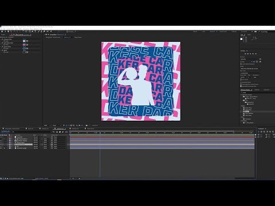The width and height of the screenshot is (275, 206).
Task: Open the Effect menu
Action: click(21, 29)
